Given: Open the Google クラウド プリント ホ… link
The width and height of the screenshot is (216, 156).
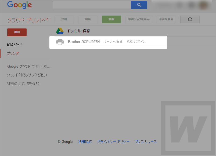Looking at the screenshot, I should pyautogui.click(x=29, y=67).
